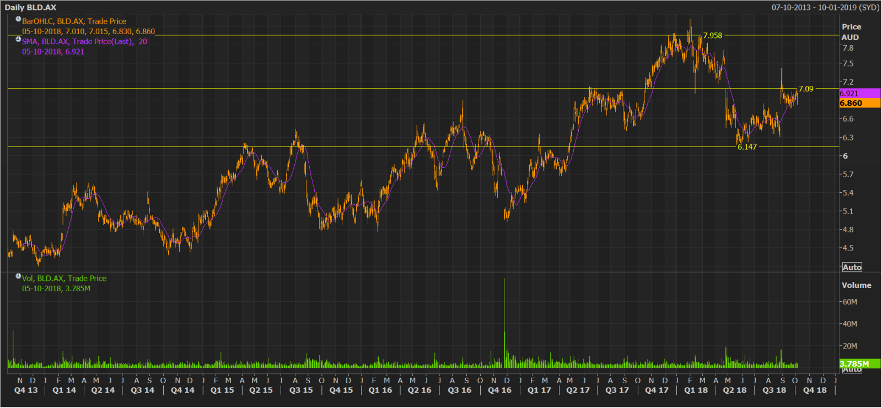Click the Q4 16 quarter label
Screen dimensions: 882x408
(x=499, y=390)
